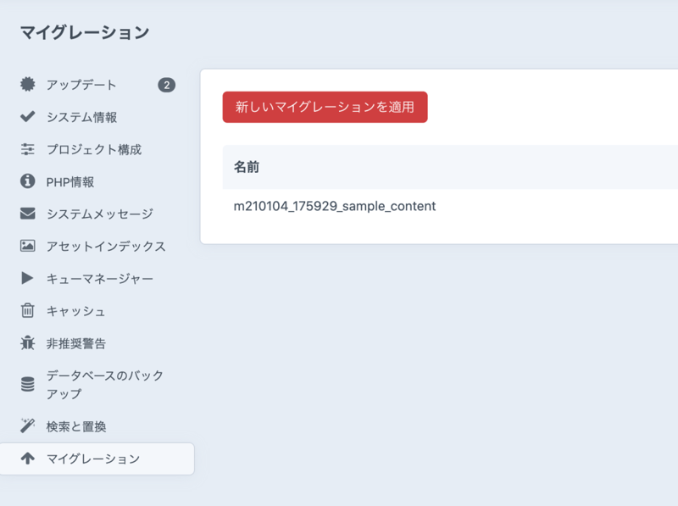
Task: Click the up arrow icon for マイグレーション
Action: (28, 459)
